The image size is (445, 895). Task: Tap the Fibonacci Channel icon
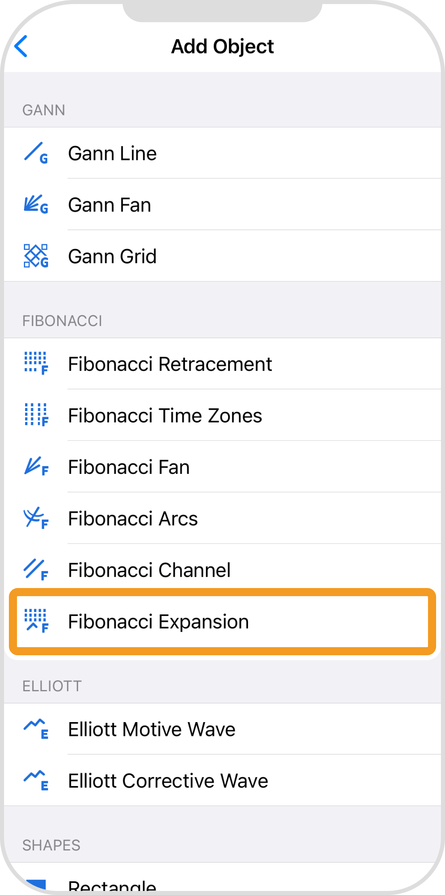tap(36, 569)
